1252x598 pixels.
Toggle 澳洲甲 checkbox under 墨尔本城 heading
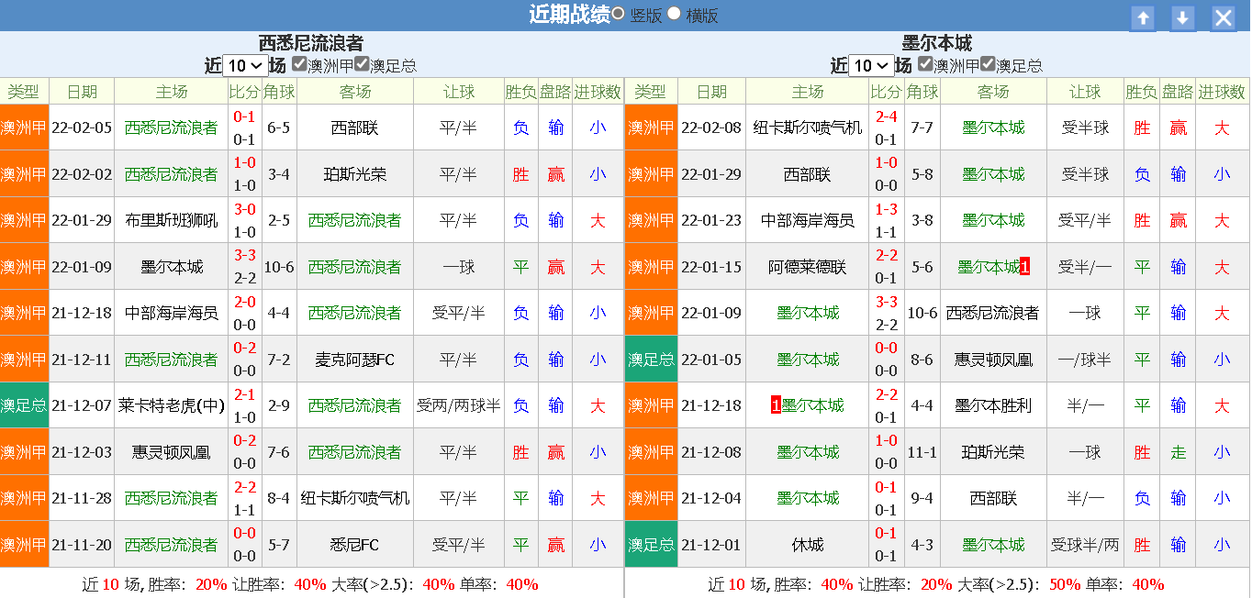click(x=925, y=64)
